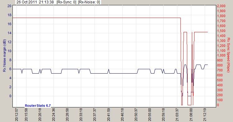Click the 1,000 Kbps axis value
233x122 pixels.
pos(221,56)
